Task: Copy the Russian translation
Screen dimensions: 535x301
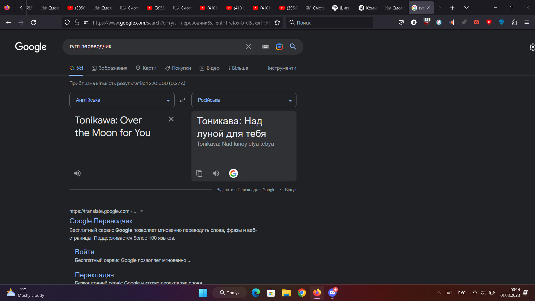Action: coord(200,173)
